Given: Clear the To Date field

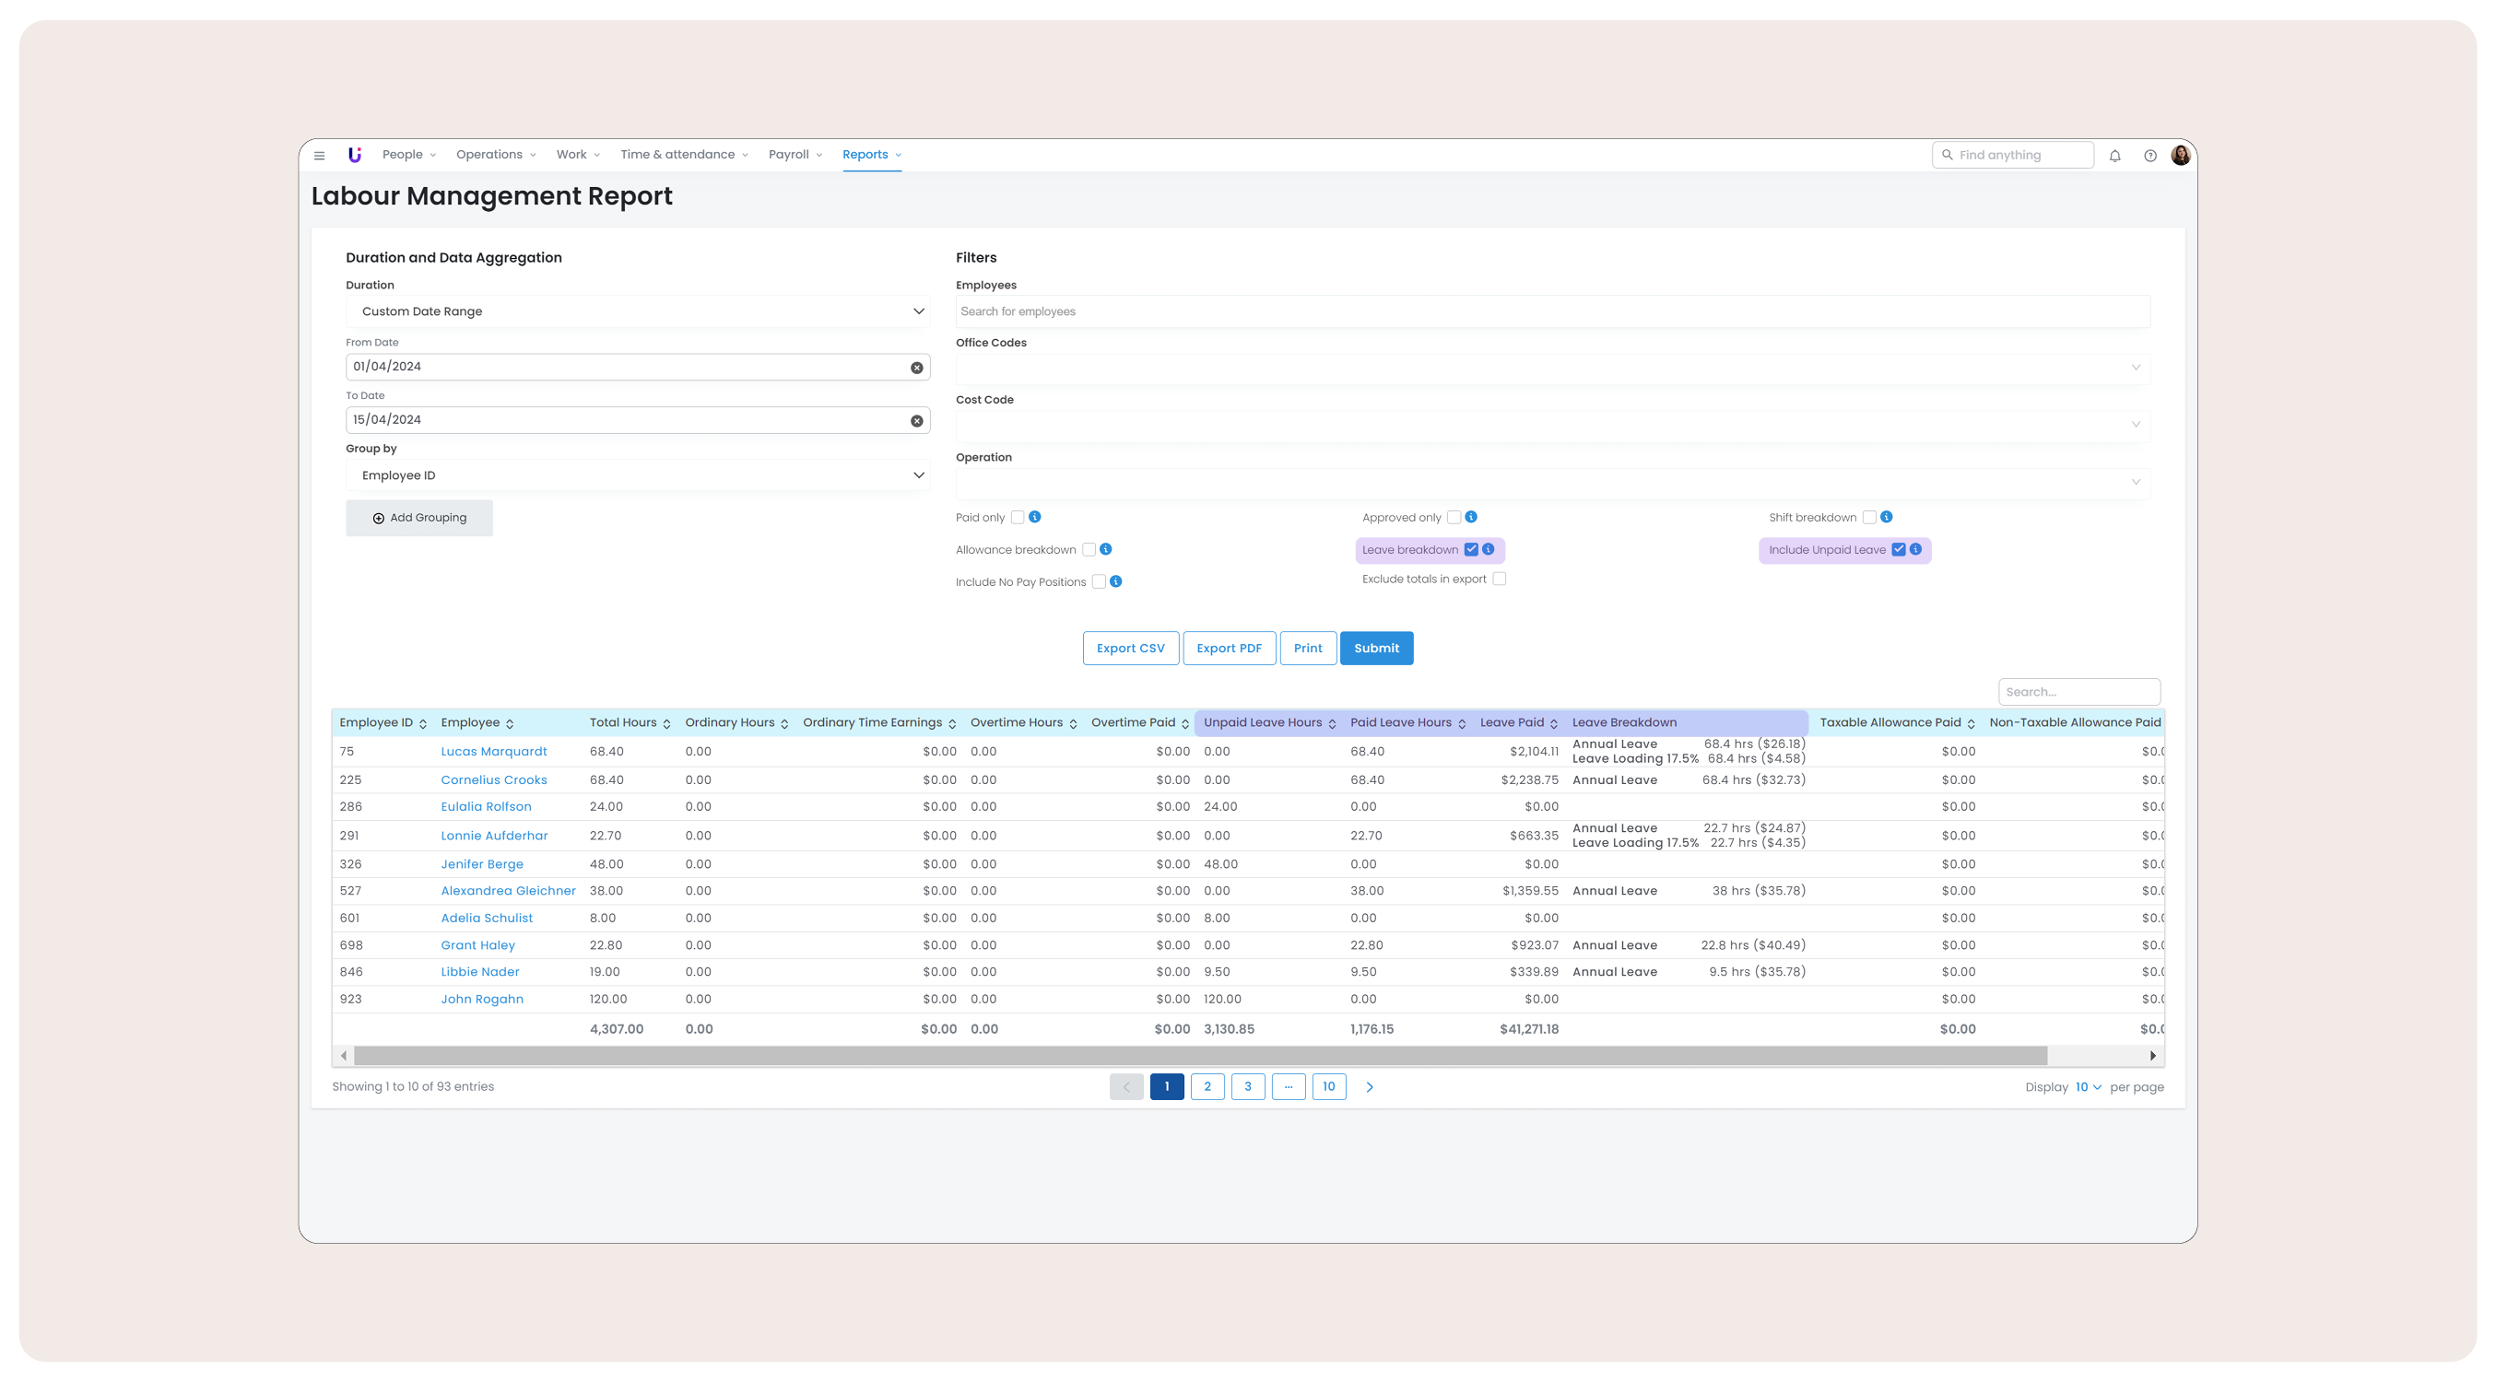Looking at the screenshot, I should coord(916,421).
